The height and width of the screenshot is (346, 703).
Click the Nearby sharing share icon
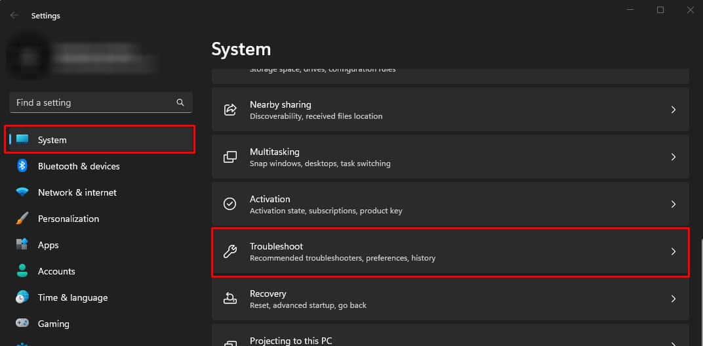[230, 110]
